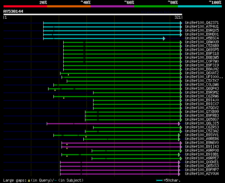Select the UniRef100_C6ZRW6 label
Image resolution: width=225 pixels, height=183 pixels.
[x=202, y=96]
